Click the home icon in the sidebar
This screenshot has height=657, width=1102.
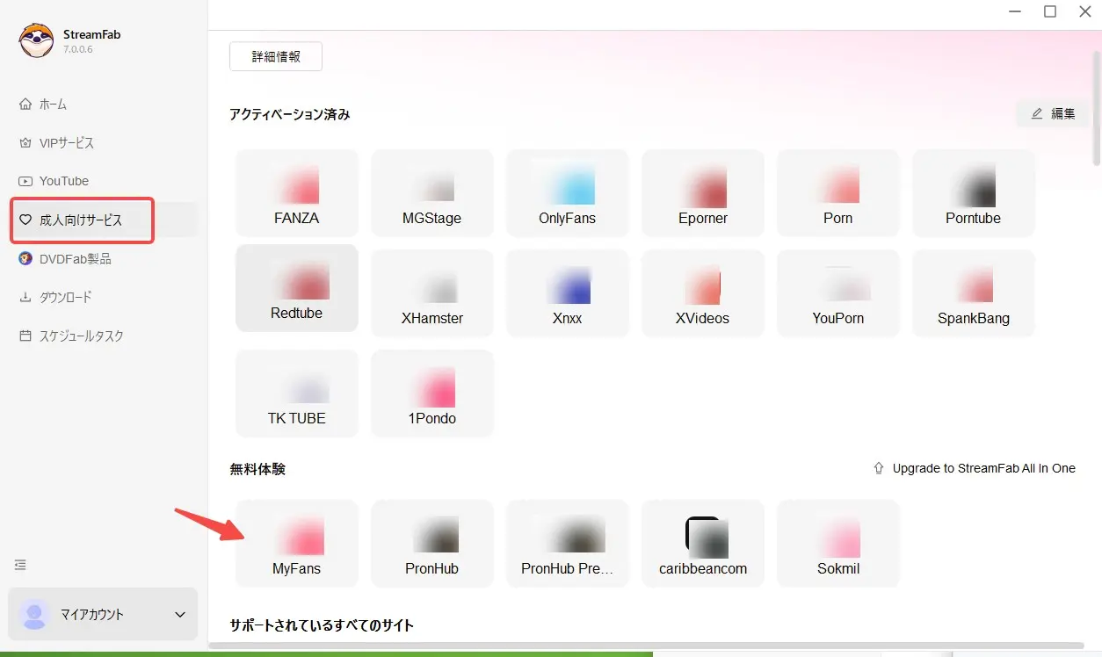[25, 105]
